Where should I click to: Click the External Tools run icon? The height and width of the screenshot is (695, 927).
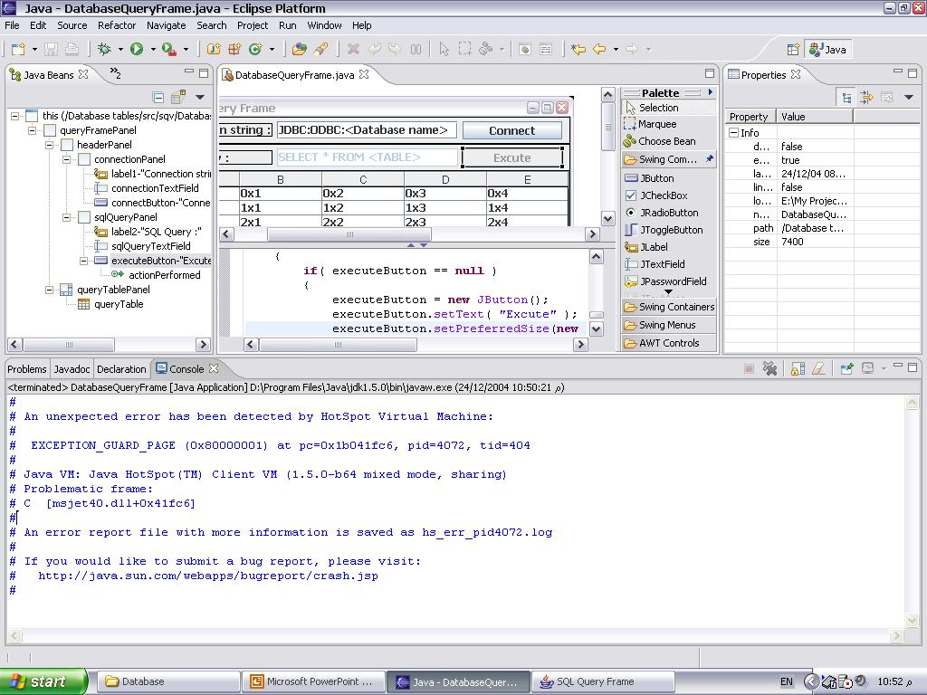[x=169, y=49]
